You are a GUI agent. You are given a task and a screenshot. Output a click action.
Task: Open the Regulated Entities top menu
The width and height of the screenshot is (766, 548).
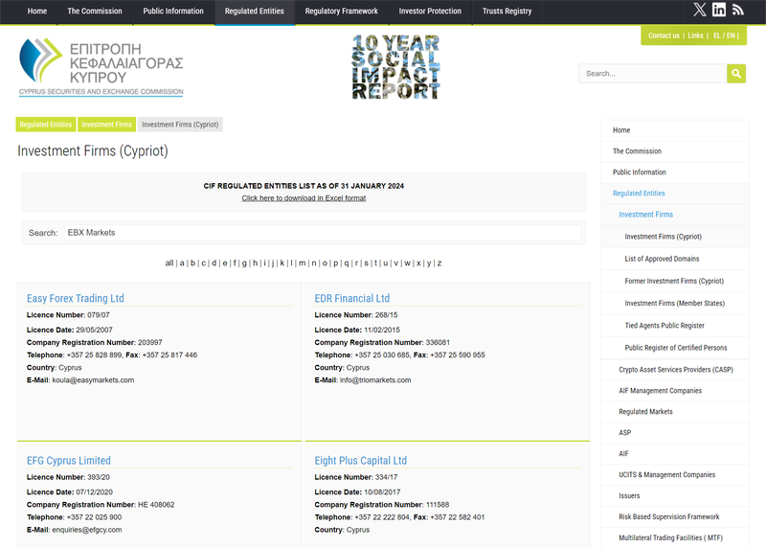pyautogui.click(x=254, y=11)
